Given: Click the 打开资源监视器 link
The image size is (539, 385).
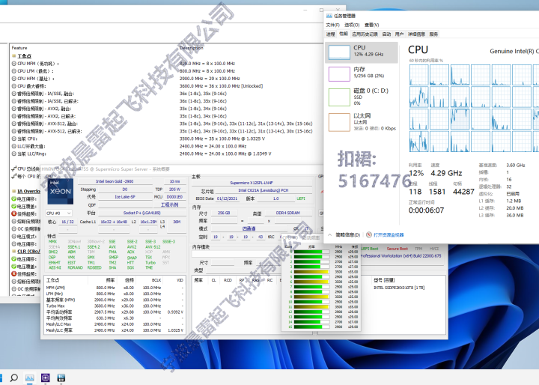Looking at the screenshot, I should click(389, 234).
